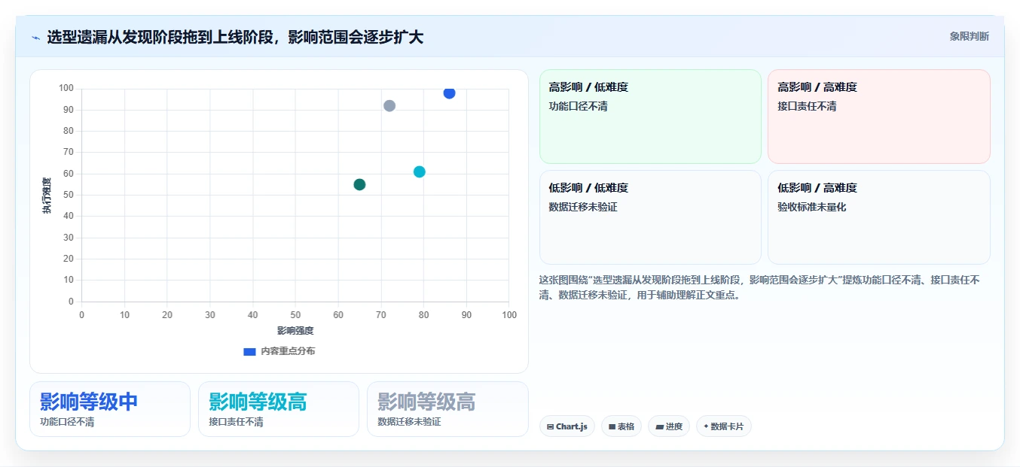Toggle the blue legend swatch 内容重点分布

point(249,351)
